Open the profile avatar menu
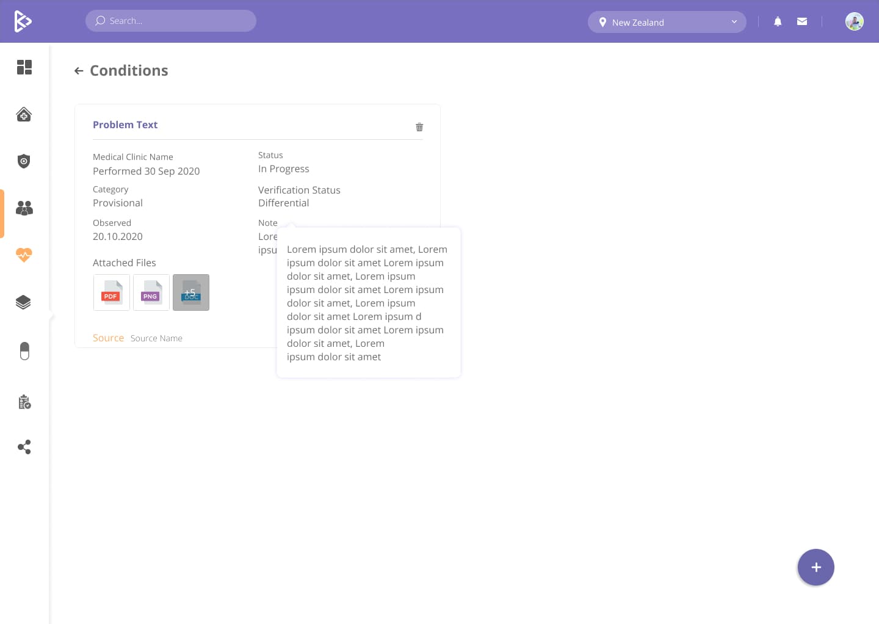 (x=854, y=21)
